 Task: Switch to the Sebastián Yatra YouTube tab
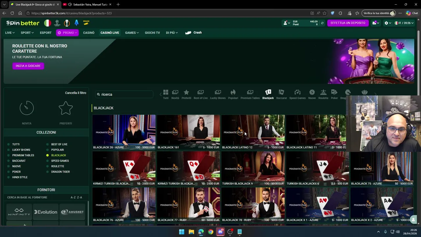tap(87, 4)
